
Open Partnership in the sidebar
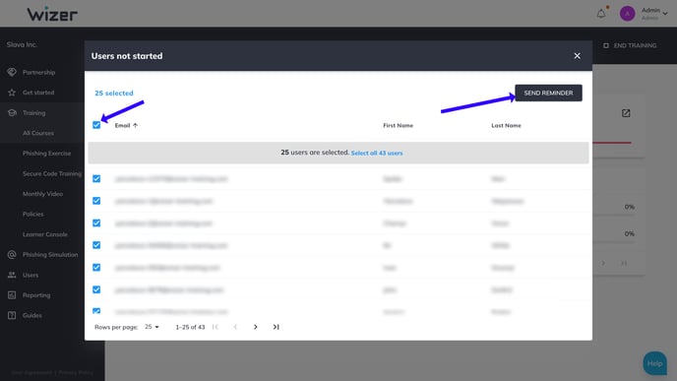[x=38, y=72]
